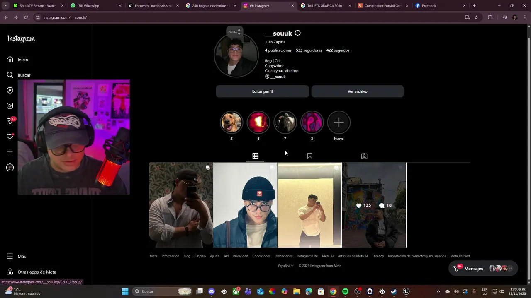The width and height of the screenshot is (531, 298).
Task: Switch to the TARJETA GRAFICA 5080 tab
Action: tap(325, 6)
